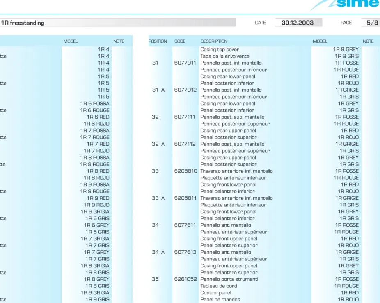The width and height of the screenshot is (380, 303).
Task: Click the POSITION column header
Action: [x=158, y=41]
